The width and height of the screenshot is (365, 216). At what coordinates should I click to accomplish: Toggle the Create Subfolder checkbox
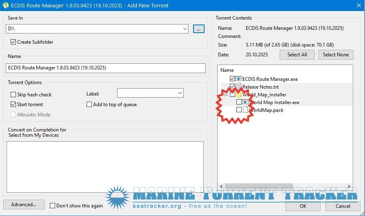[13, 42]
